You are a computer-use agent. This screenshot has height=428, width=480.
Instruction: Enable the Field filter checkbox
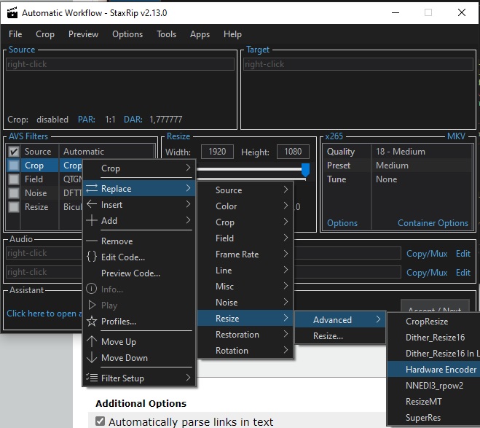[x=14, y=179]
